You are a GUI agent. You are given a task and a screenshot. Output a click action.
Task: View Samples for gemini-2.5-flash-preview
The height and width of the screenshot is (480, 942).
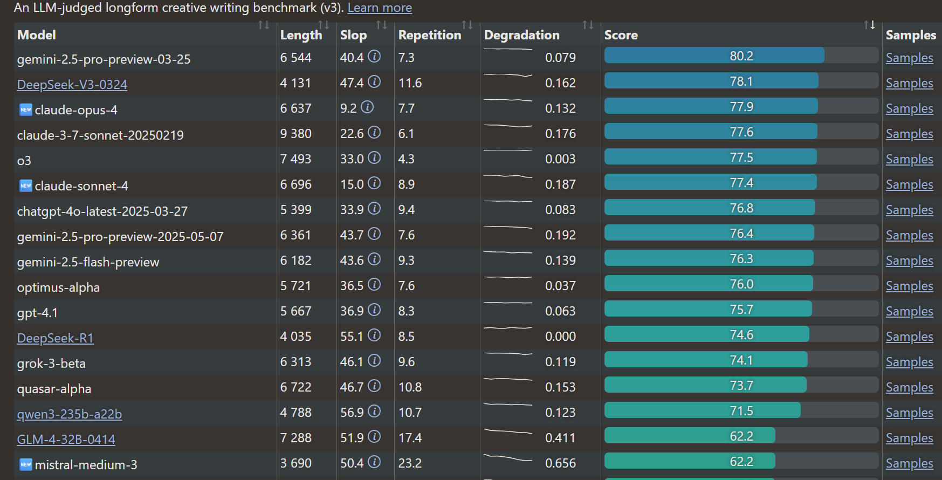[x=910, y=260]
